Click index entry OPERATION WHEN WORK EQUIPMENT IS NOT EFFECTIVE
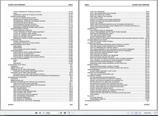The height and width of the screenshot is (116, 158). click(x=108, y=63)
